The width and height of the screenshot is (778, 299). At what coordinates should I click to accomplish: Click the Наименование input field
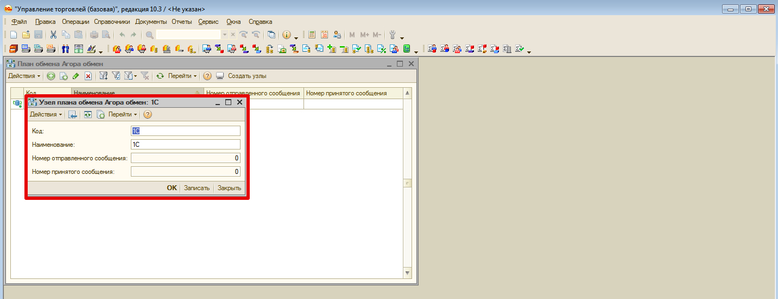pos(185,145)
